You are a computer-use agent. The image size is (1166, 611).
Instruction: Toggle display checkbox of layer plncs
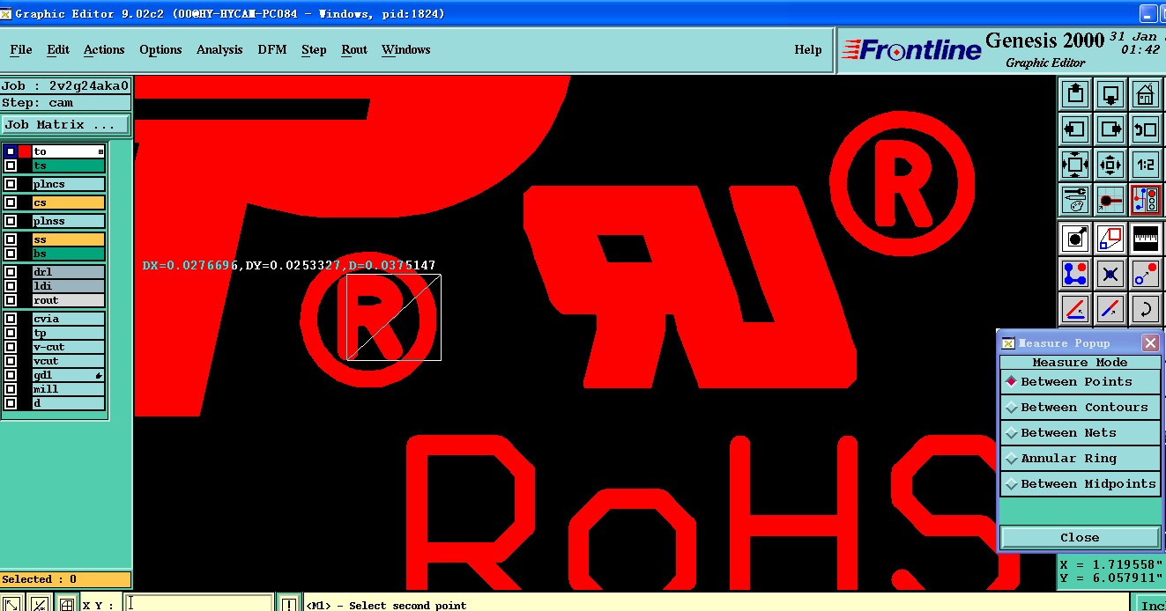[x=10, y=184]
